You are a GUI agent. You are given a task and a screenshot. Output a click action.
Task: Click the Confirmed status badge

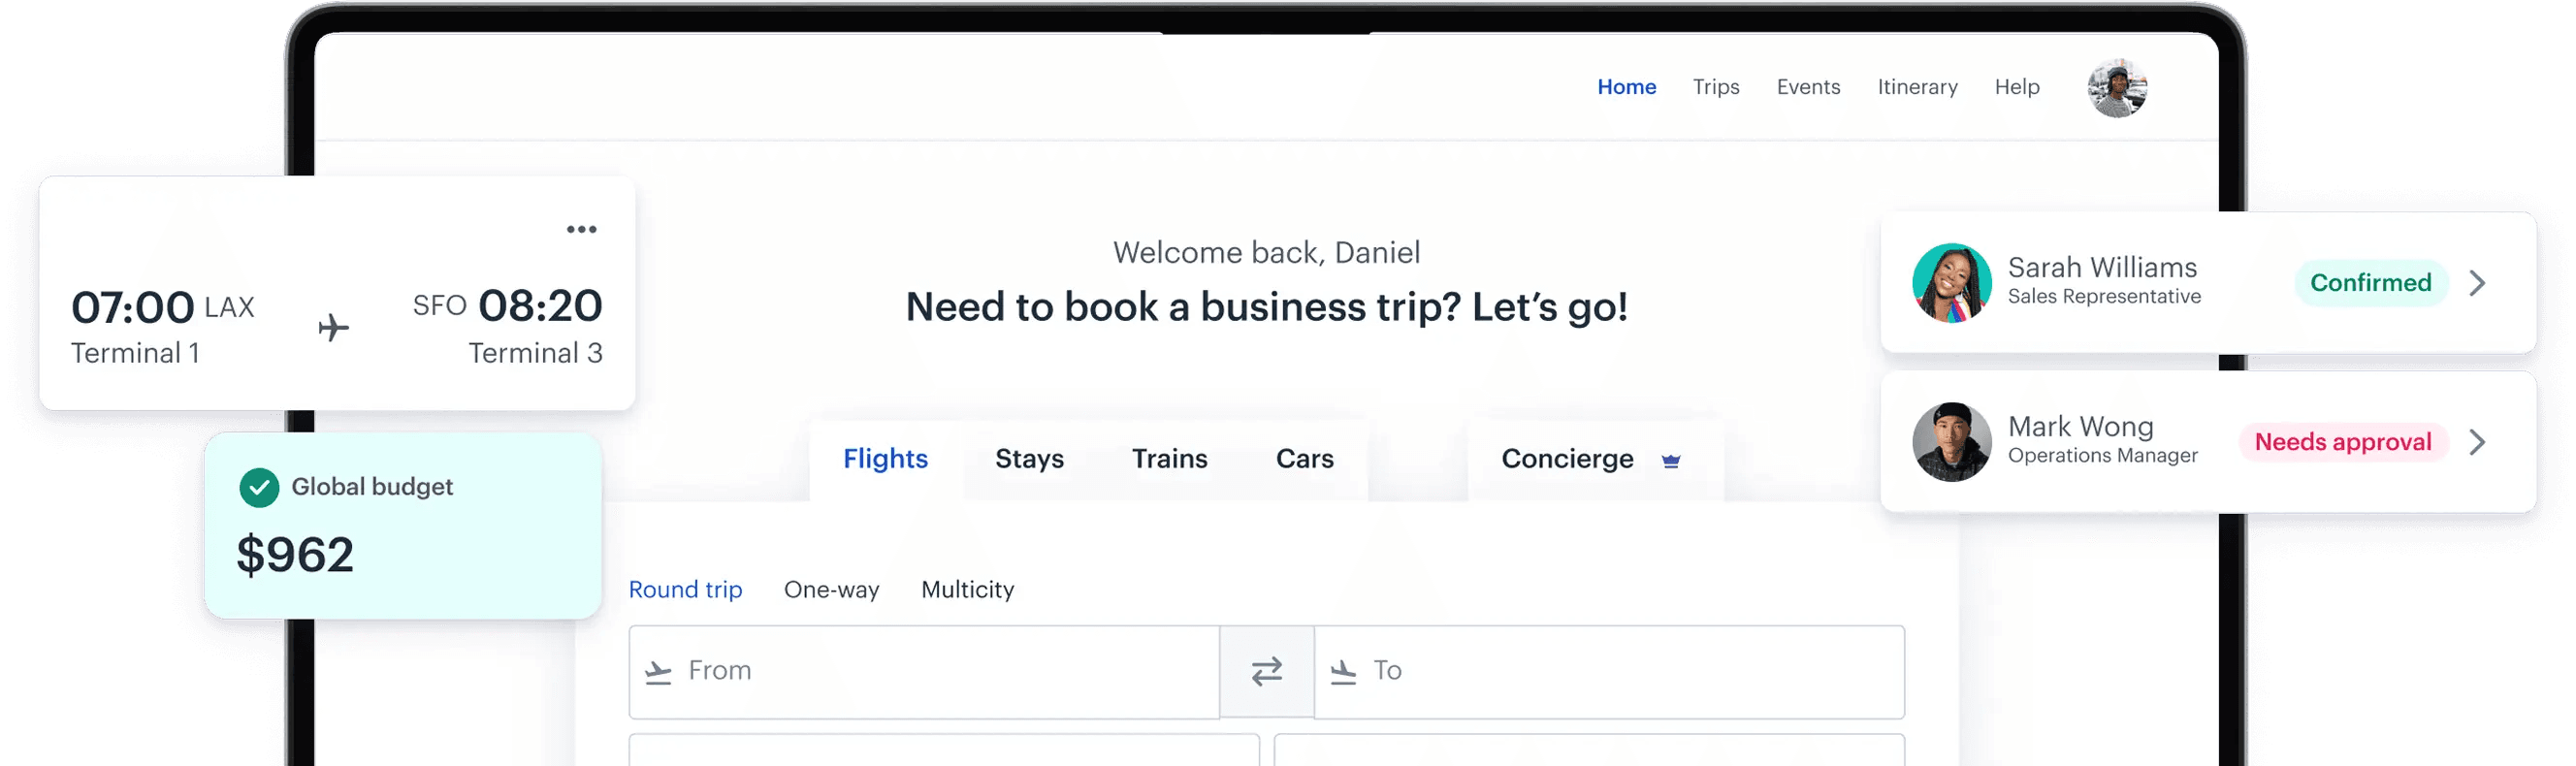pyautogui.click(x=2370, y=283)
